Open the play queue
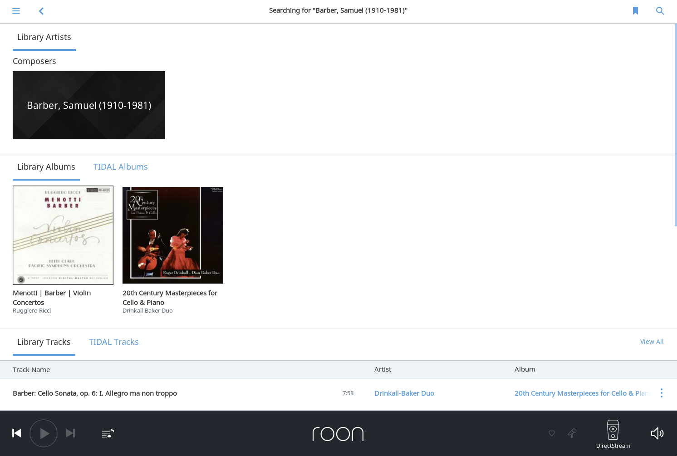 [x=108, y=433]
